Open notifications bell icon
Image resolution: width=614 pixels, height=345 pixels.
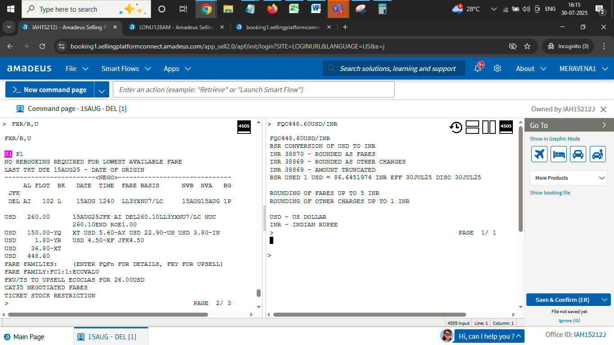pyautogui.click(x=478, y=69)
